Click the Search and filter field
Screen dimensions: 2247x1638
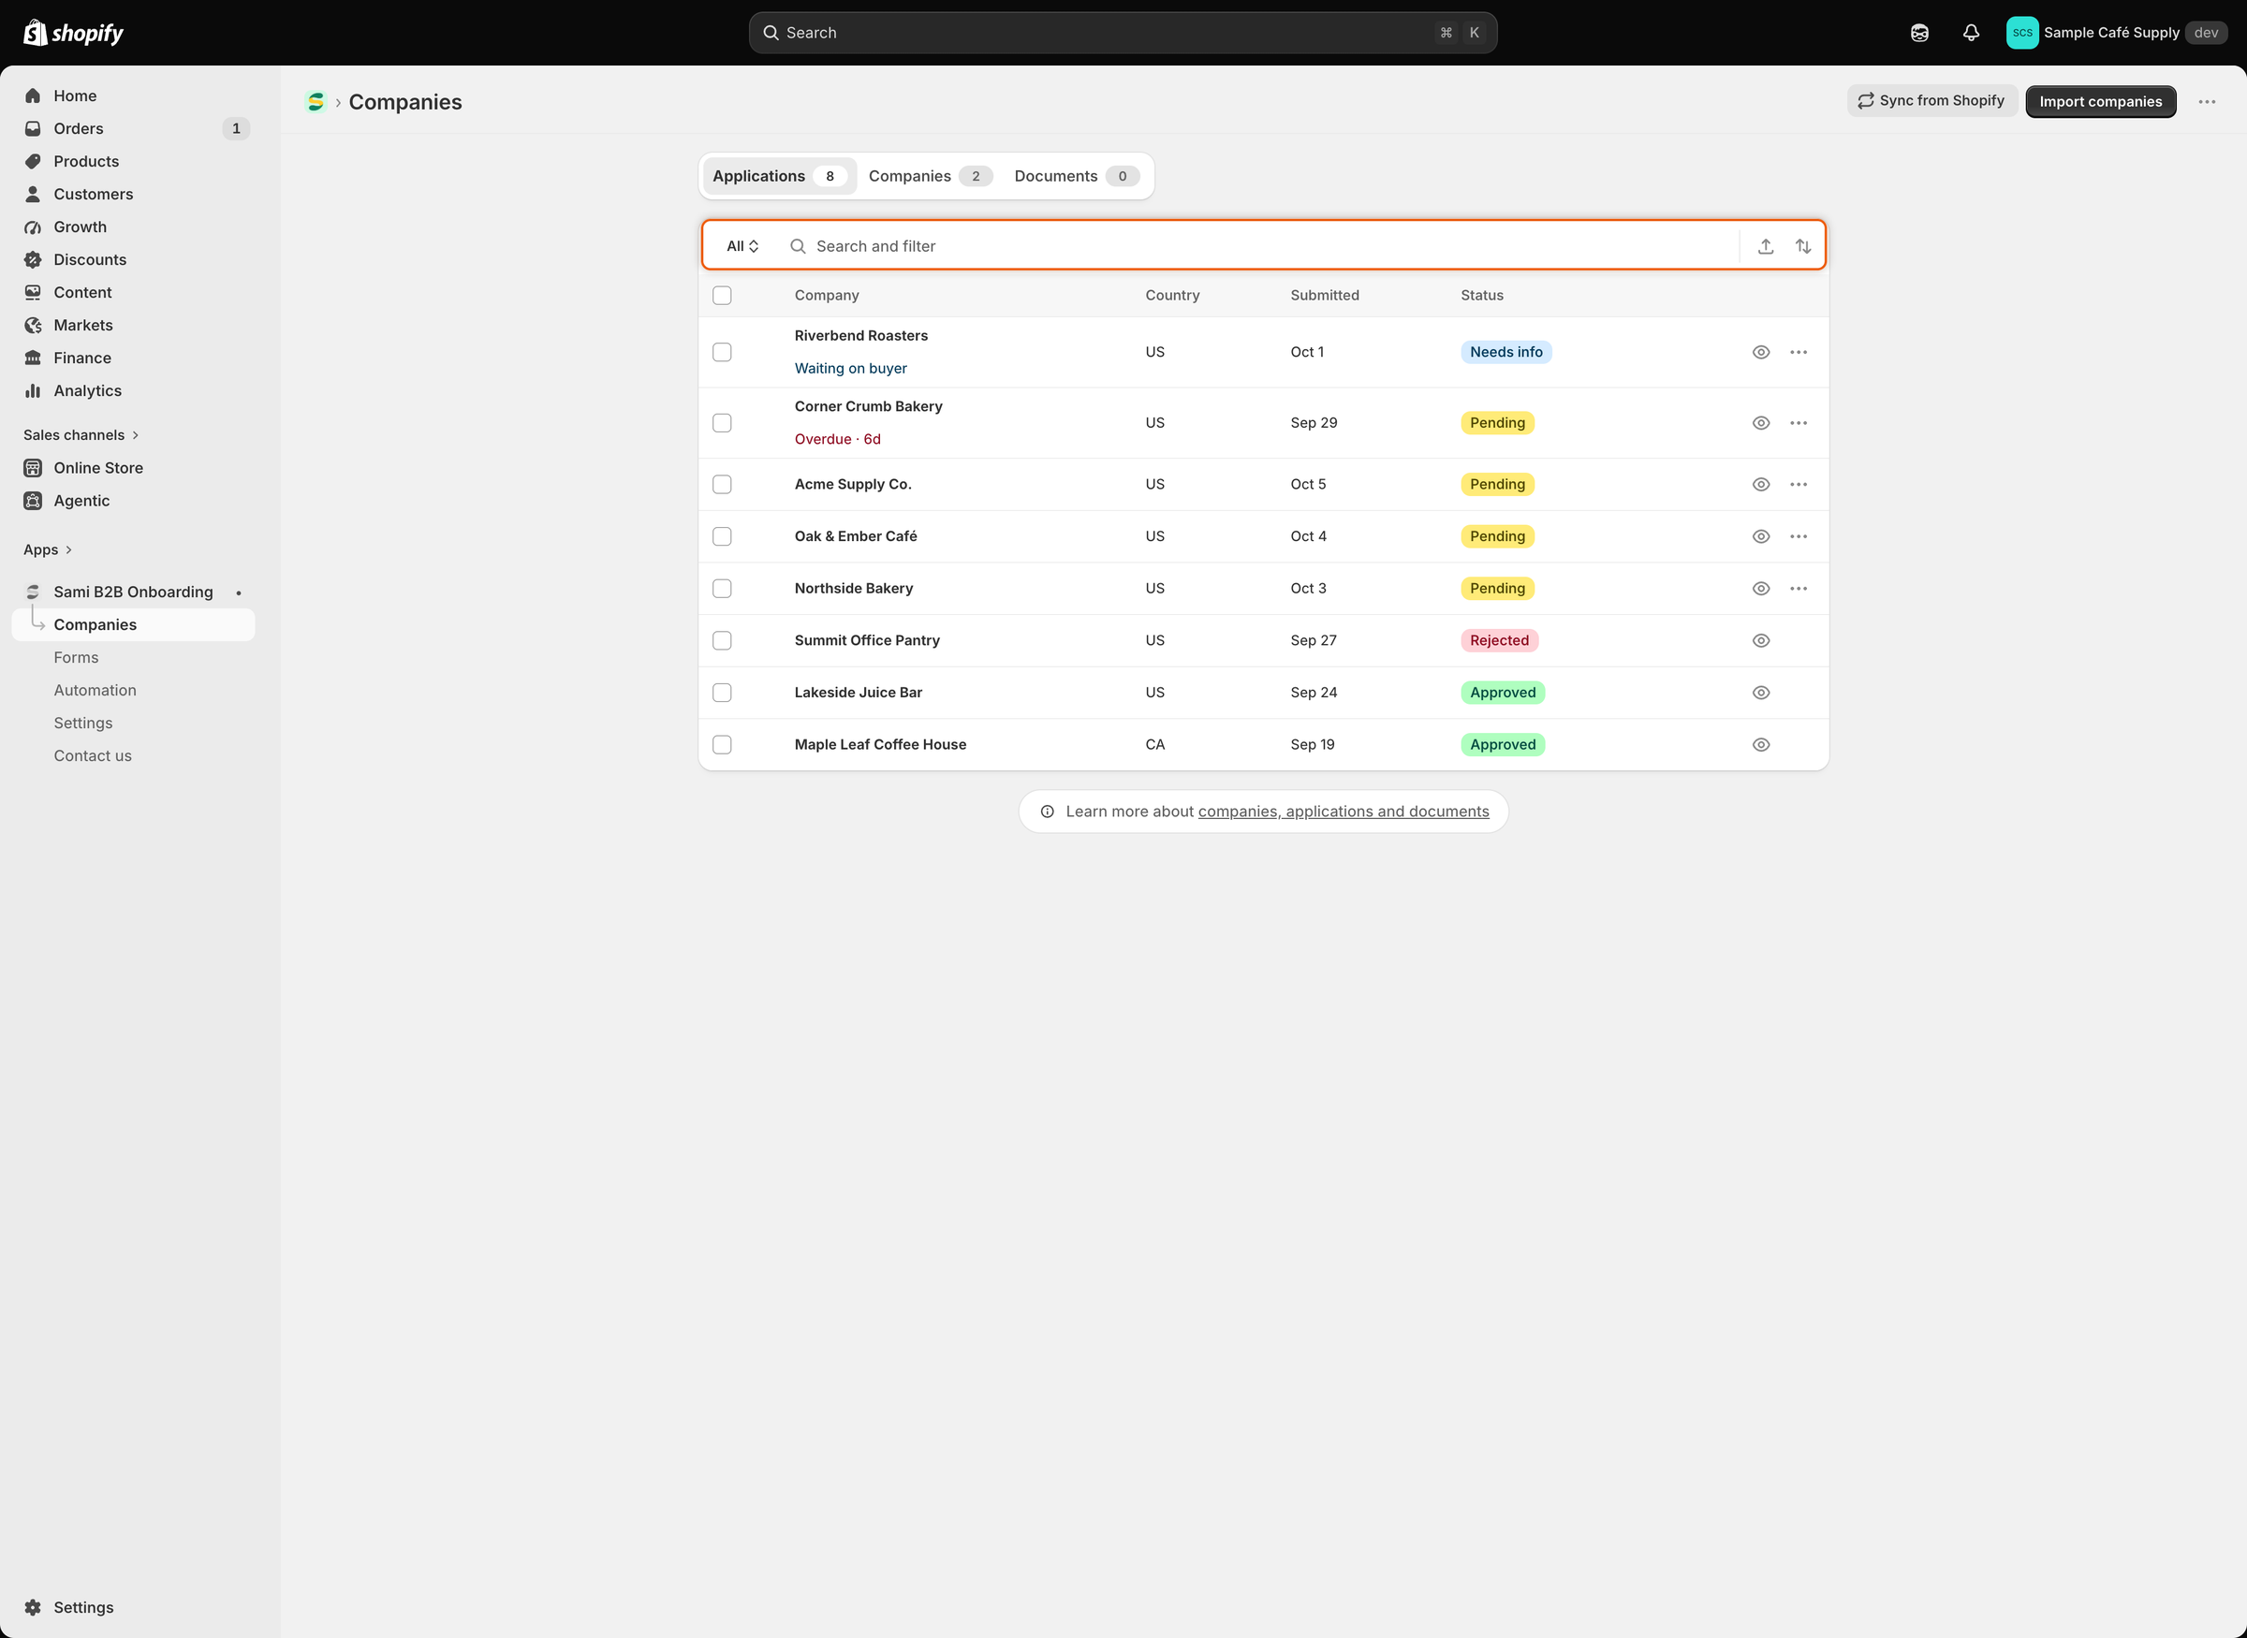(x=1258, y=246)
